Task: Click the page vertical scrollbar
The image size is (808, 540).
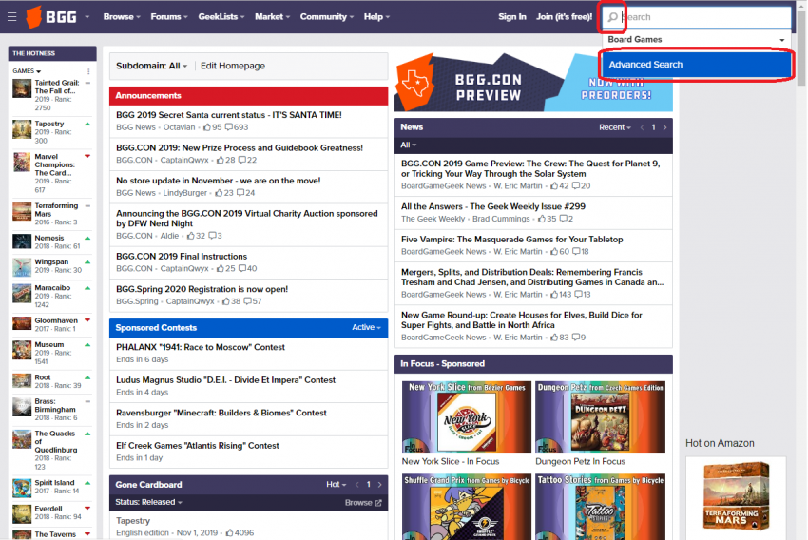Action: (x=801, y=48)
